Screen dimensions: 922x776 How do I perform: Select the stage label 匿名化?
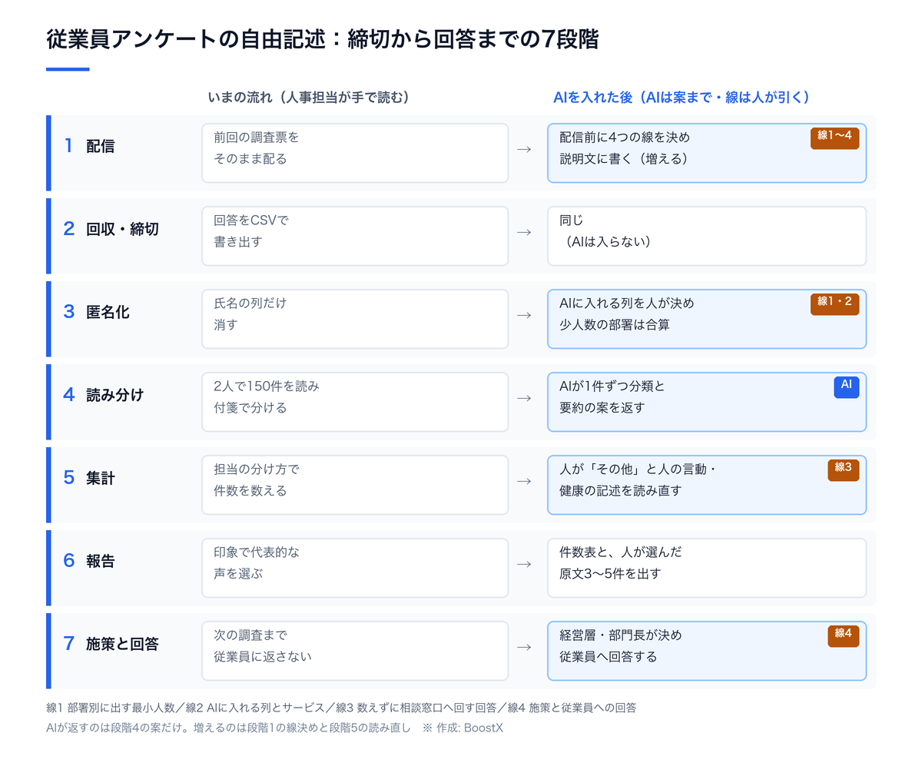point(108,312)
